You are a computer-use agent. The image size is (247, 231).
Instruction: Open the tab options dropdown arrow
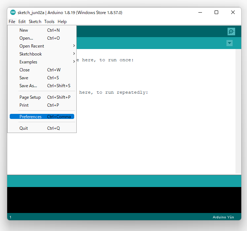point(229,43)
